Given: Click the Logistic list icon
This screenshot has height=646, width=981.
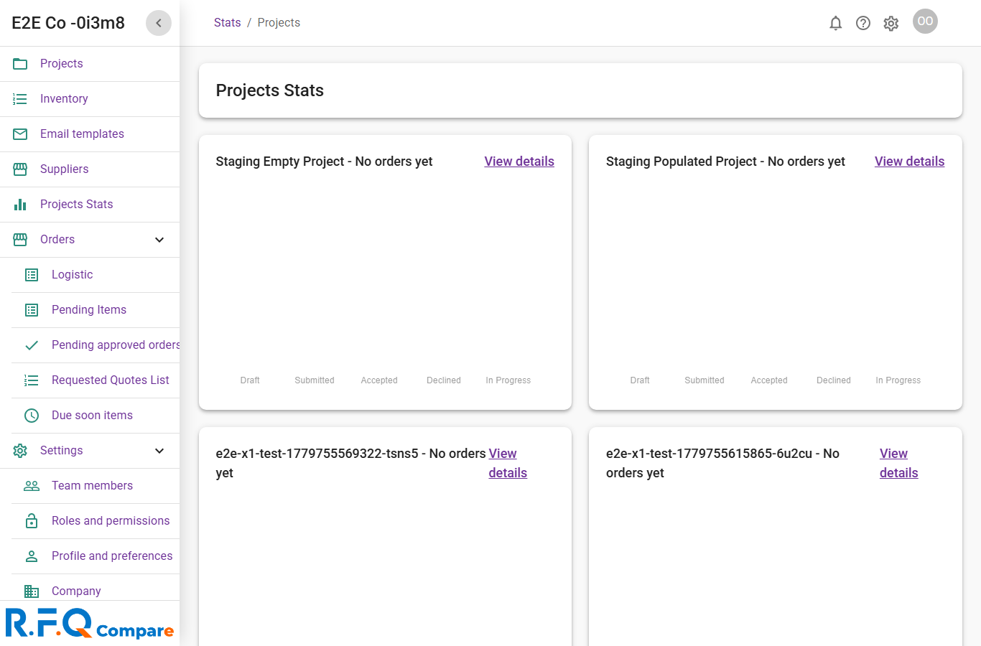Looking at the screenshot, I should pos(32,275).
